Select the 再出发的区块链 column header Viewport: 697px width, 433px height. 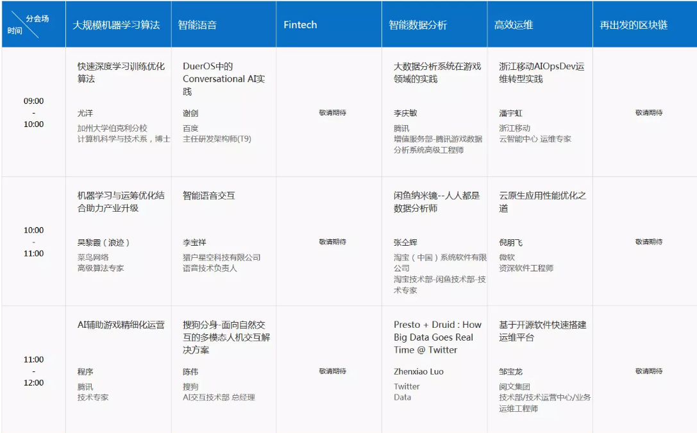point(644,24)
